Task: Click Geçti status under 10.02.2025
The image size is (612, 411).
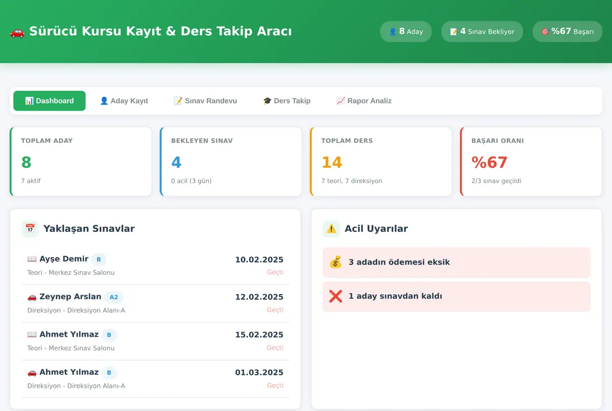Action: point(275,272)
